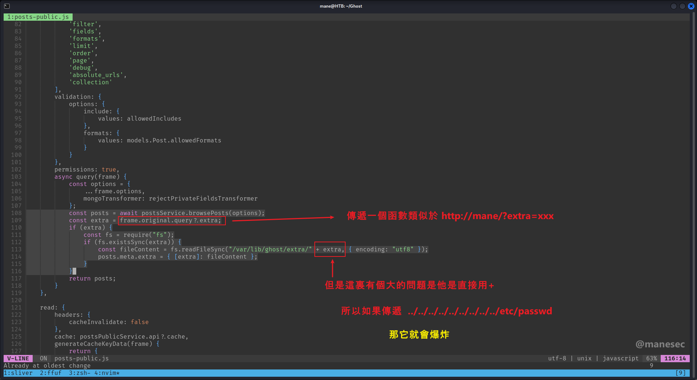Click 'rejectPrivateFieldsTransformer' on line 106
Viewport: 697px width, 380px height.
tap(203, 199)
